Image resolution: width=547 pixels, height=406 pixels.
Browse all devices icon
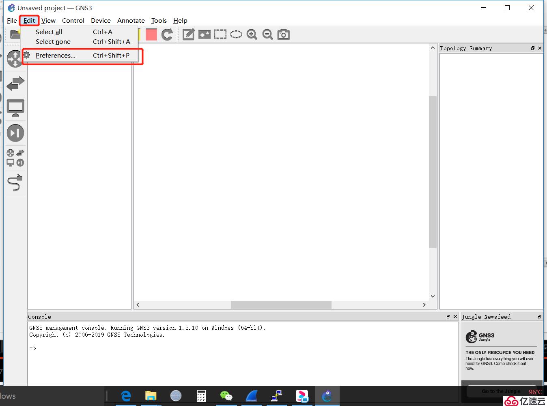[x=15, y=158]
